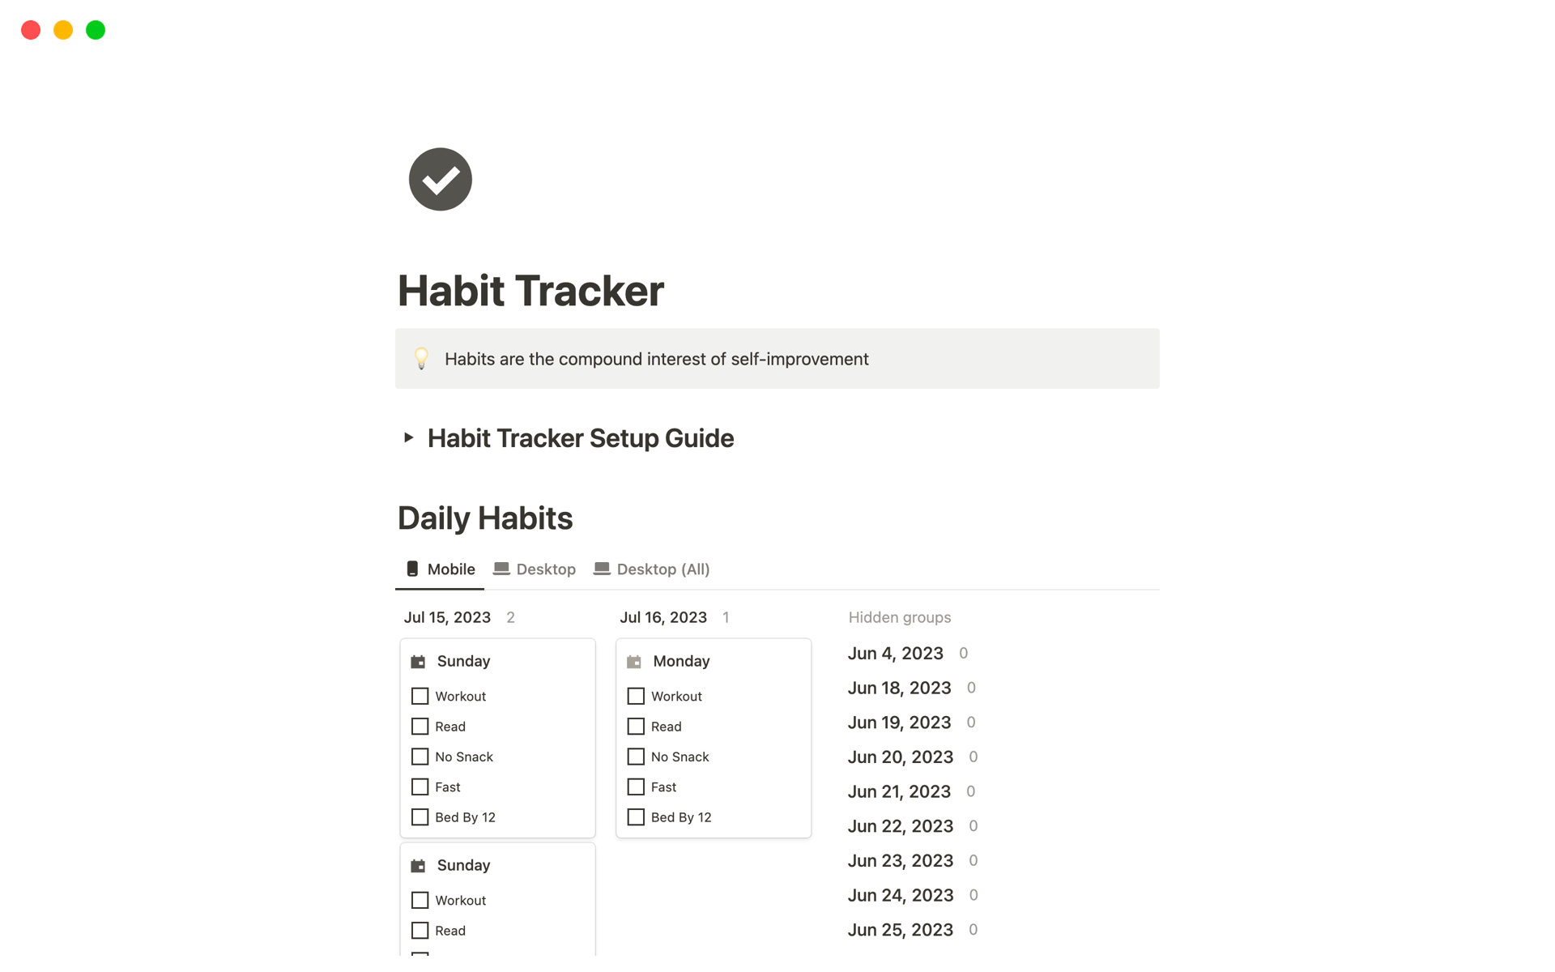The image size is (1555, 972).
Task: Click the Habit Tracker title text
Action: (530, 288)
